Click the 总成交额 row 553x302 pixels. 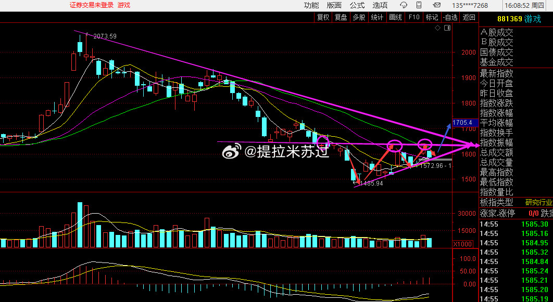[497, 152]
